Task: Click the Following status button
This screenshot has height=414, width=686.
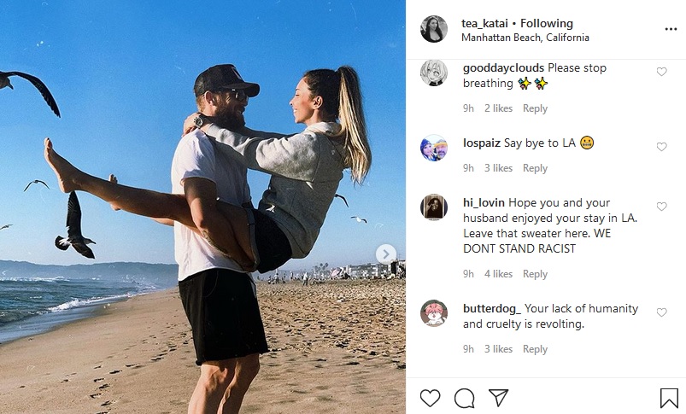Action: (547, 23)
